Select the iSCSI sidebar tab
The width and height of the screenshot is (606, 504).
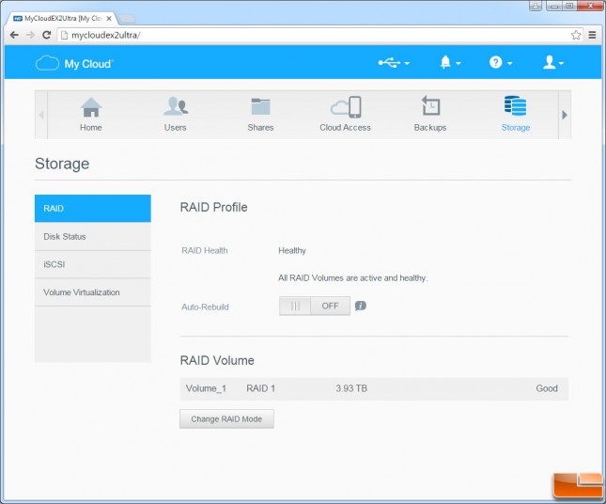click(93, 264)
